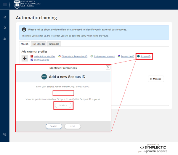Image resolution: width=178 pixels, height=155 pixels.
Task: Go to Home via sidebar house icon
Action: [5, 17]
